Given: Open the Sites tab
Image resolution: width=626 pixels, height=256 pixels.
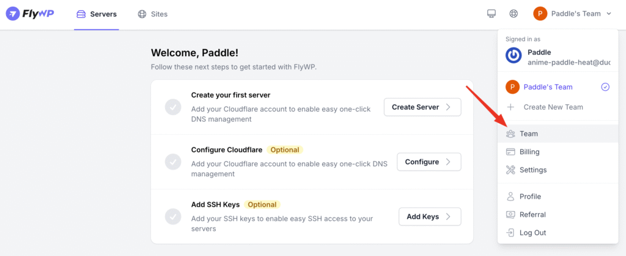Looking at the screenshot, I should pos(152,15).
